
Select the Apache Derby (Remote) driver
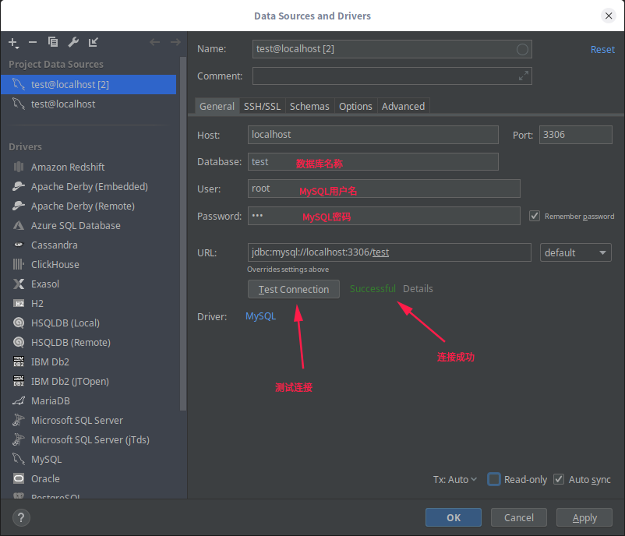click(83, 206)
